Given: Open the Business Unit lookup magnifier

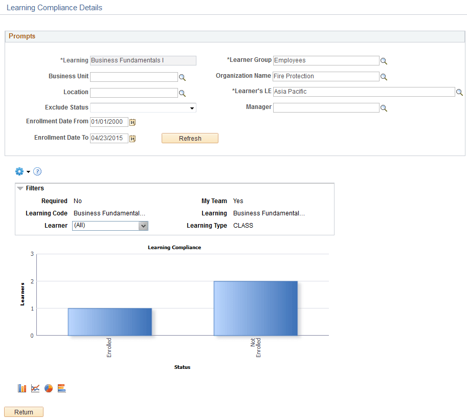Looking at the screenshot, I should coord(183,77).
